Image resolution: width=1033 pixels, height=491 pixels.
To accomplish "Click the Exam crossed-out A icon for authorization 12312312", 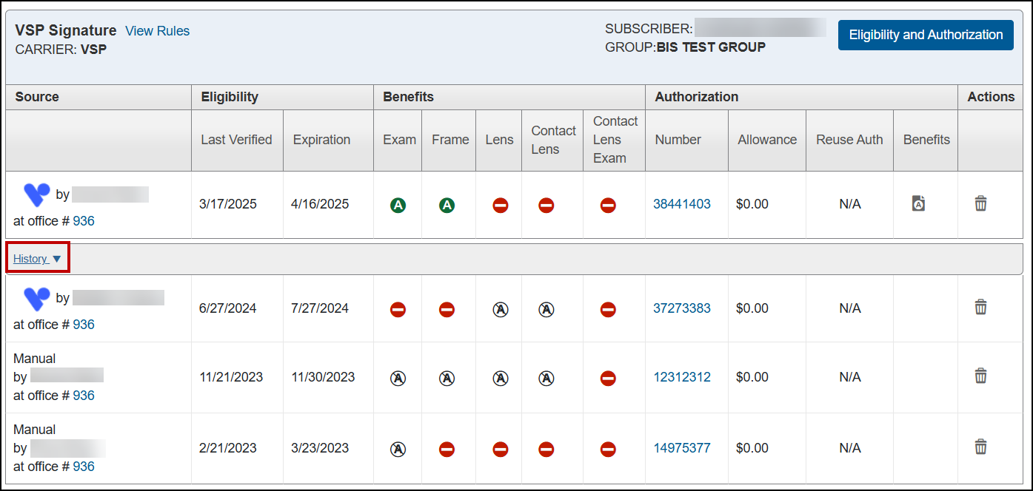I will point(398,379).
